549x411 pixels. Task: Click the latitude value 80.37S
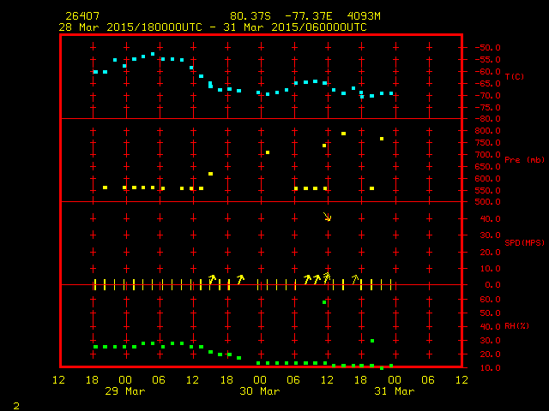tap(250, 16)
